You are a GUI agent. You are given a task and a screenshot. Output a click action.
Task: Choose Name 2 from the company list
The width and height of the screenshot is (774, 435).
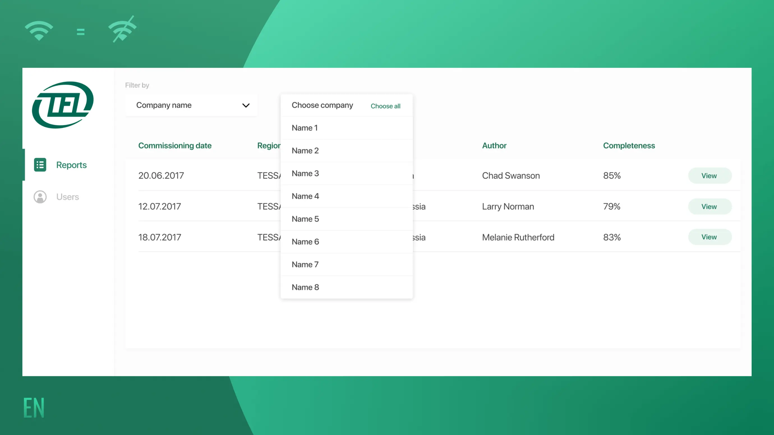coord(346,151)
